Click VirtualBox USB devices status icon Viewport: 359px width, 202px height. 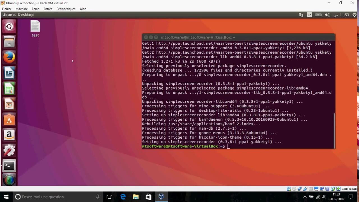(305, 189)
